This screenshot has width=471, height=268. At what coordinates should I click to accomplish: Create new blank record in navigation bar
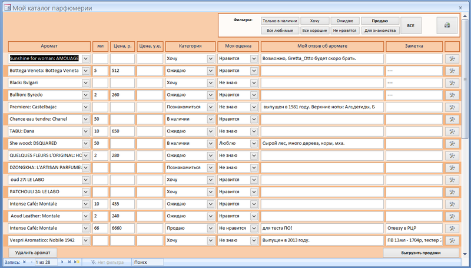point(77,262)
